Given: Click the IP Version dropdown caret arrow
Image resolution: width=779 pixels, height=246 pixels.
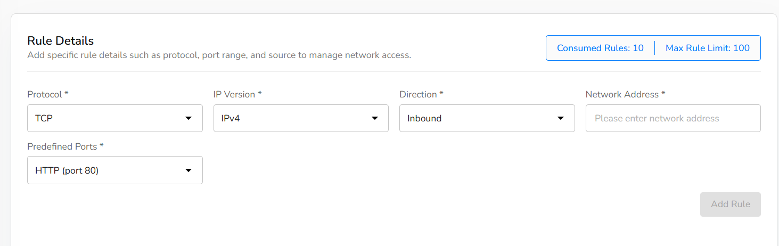Looking at the screenshot, I should pos(374,118).
